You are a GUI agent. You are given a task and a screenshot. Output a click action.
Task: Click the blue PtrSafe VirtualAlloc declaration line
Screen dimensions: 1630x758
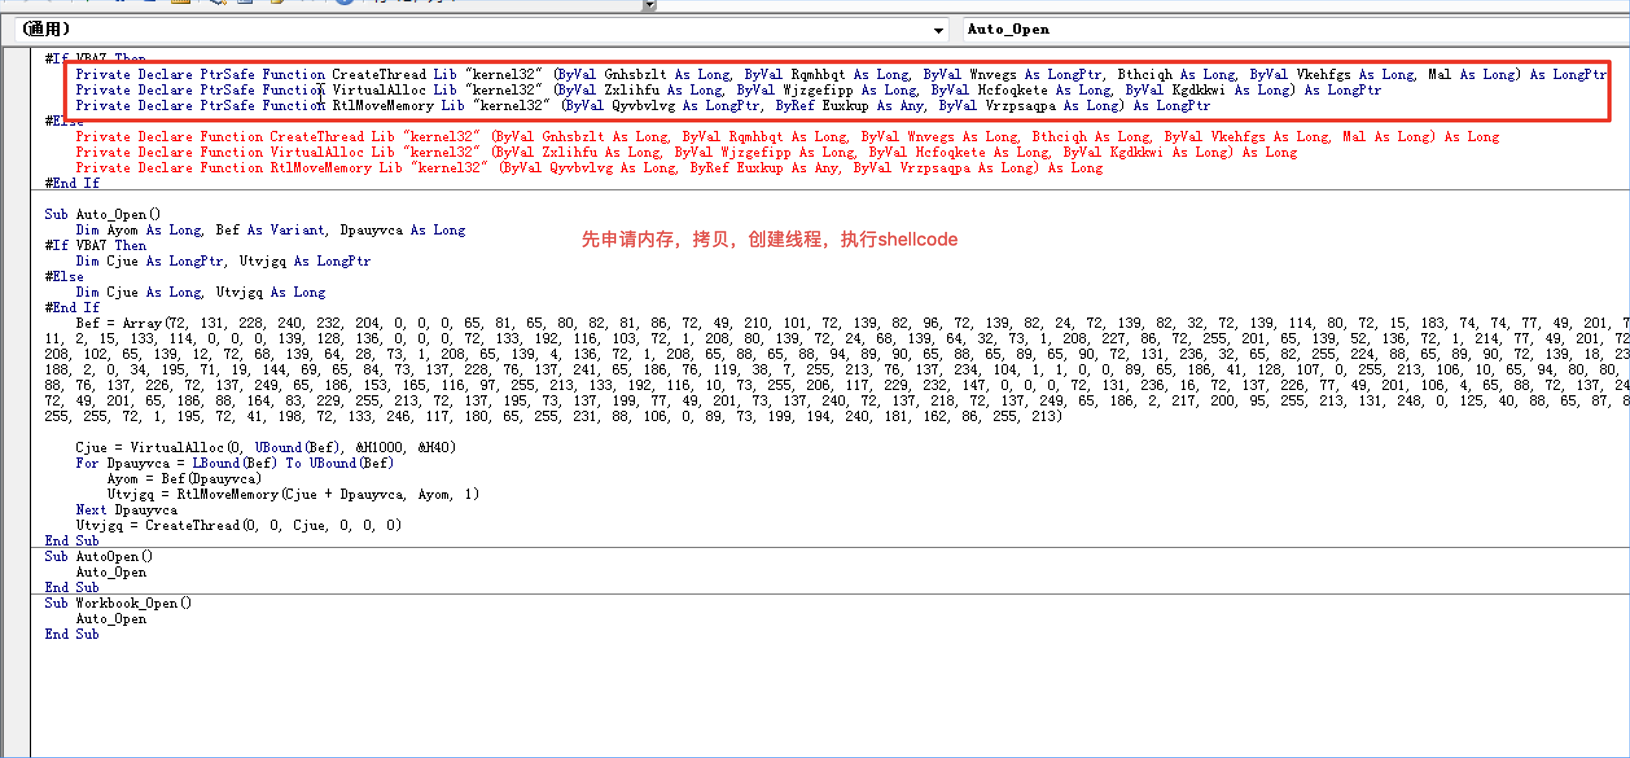click(x=728, y=90)
